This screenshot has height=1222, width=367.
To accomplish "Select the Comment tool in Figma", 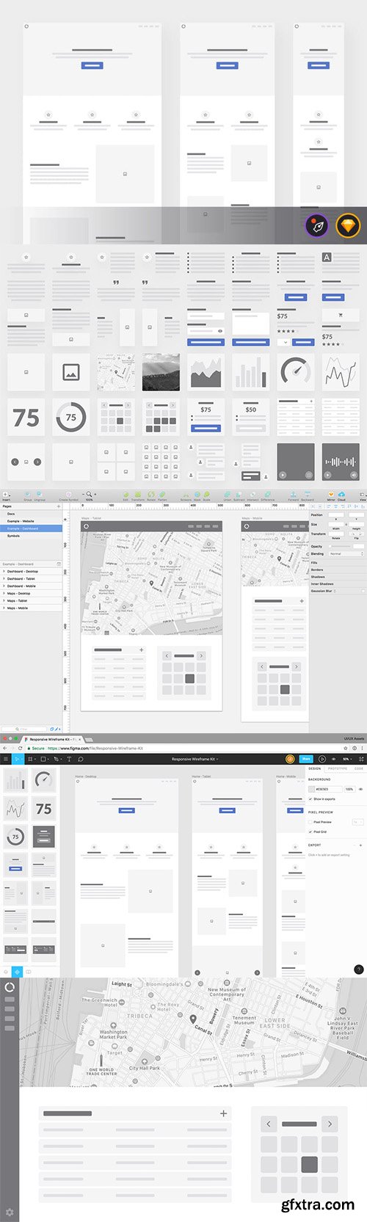I will coord(81,759).
